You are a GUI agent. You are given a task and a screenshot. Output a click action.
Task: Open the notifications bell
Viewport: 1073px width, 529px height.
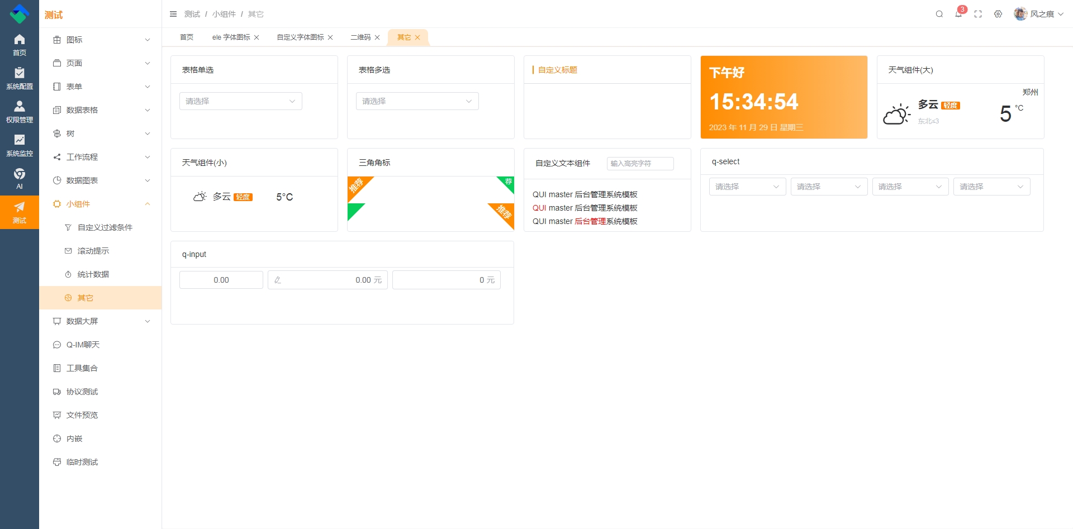pyautogui.click(x=958, y=14)
